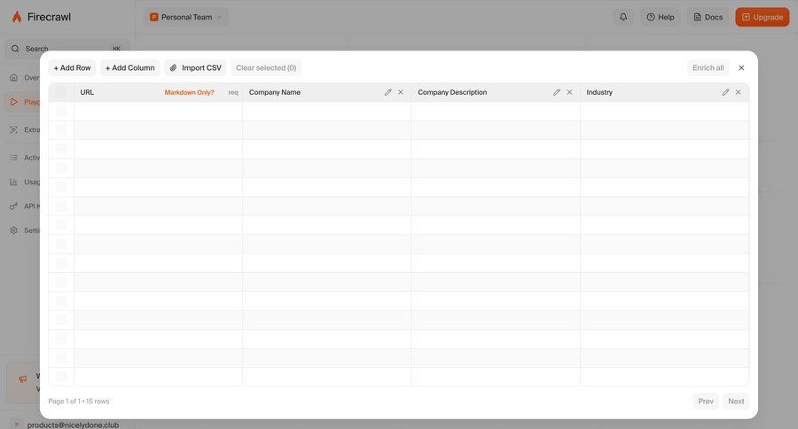Click the Industry column pencil icon

point(725,92)
